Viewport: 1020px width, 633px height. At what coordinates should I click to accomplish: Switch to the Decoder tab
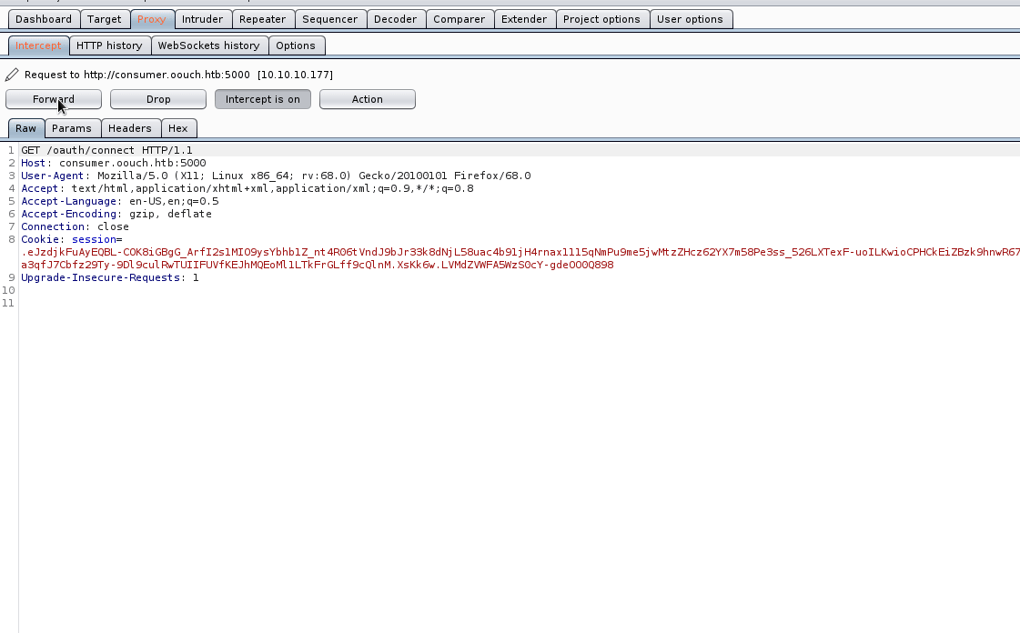(x=396, y=19)
